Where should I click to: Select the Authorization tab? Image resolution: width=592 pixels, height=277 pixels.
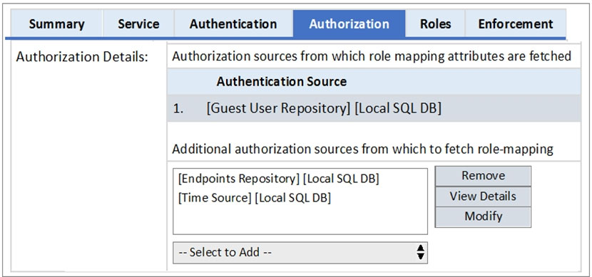349,24
